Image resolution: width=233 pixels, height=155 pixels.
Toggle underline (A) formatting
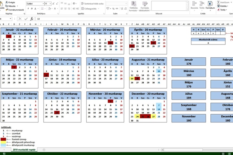tap(35, 9)
